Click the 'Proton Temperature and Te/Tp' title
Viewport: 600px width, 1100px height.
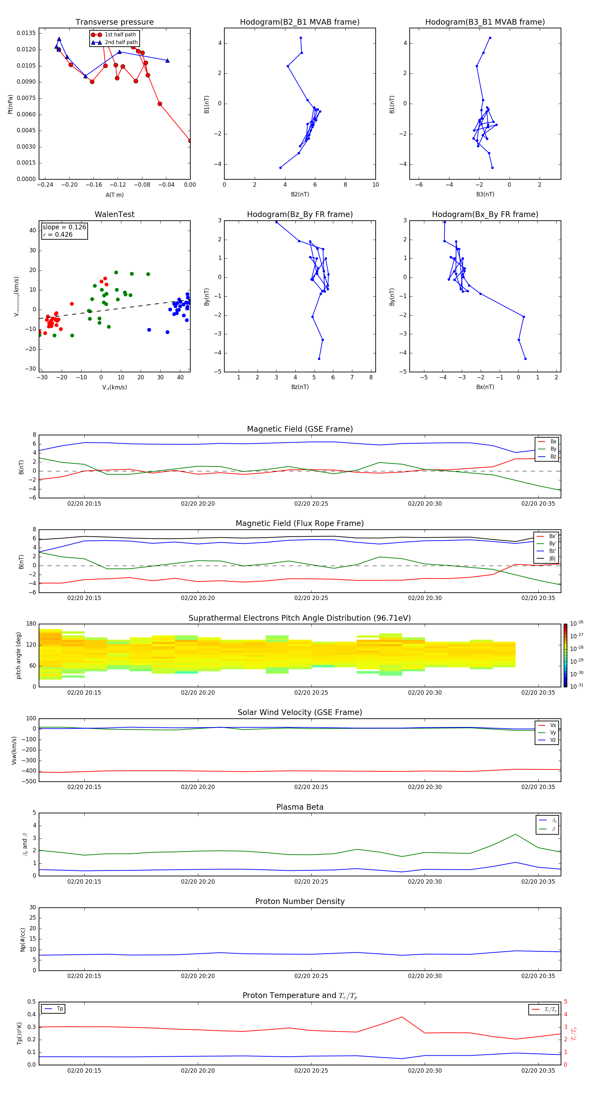click(300, 996)
